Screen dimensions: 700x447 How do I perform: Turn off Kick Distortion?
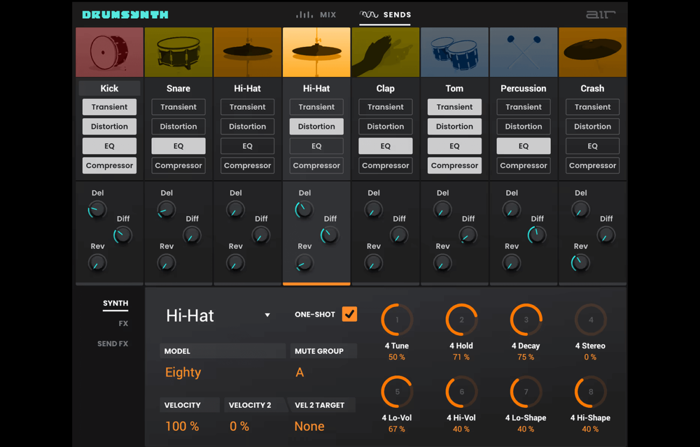coord(109,127)
